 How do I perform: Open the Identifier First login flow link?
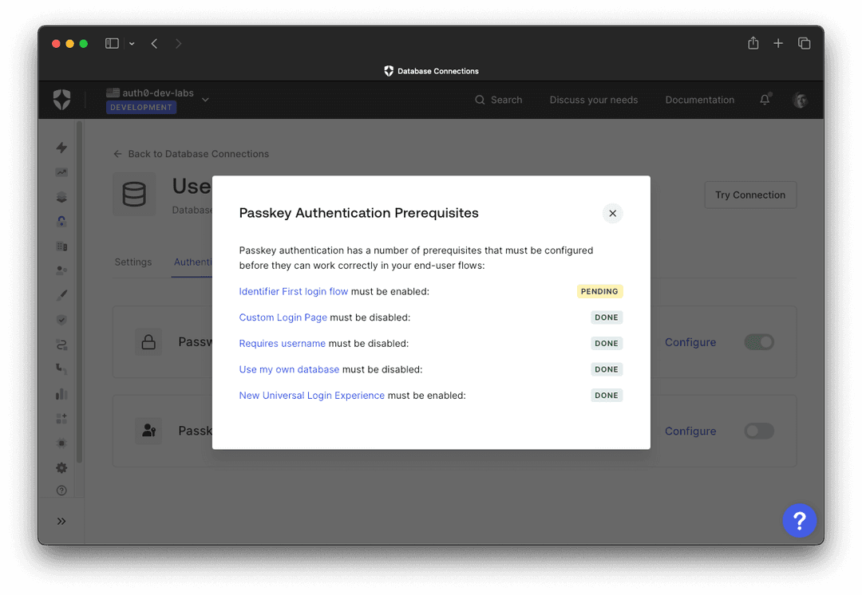click(x=293, y=291)
